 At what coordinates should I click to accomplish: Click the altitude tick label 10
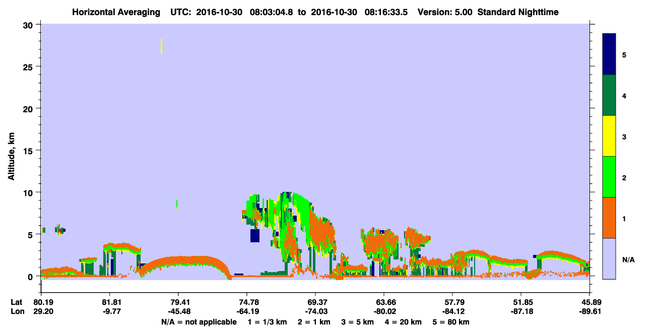coord(29,192)
